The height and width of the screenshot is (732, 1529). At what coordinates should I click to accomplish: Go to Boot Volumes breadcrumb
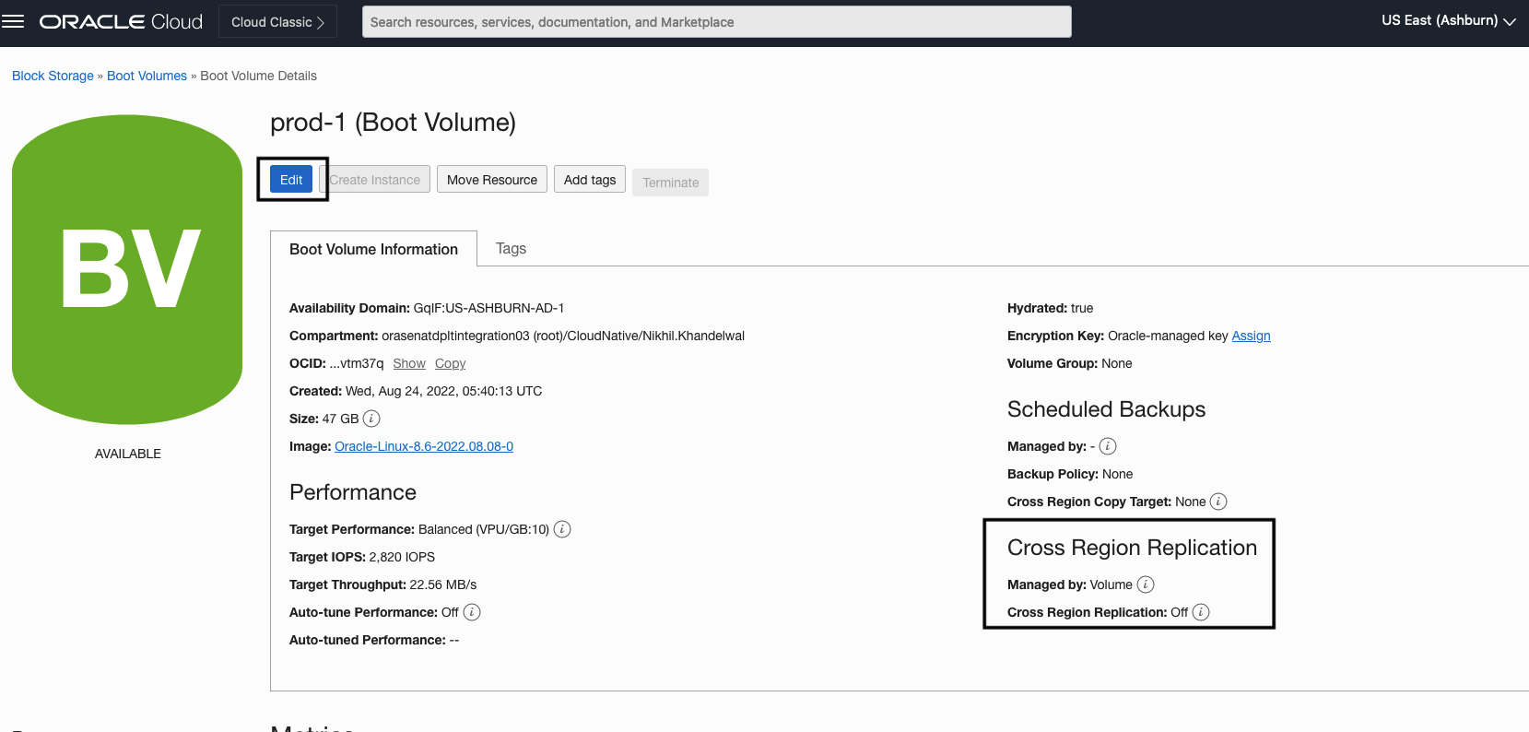tap(147, 76)
